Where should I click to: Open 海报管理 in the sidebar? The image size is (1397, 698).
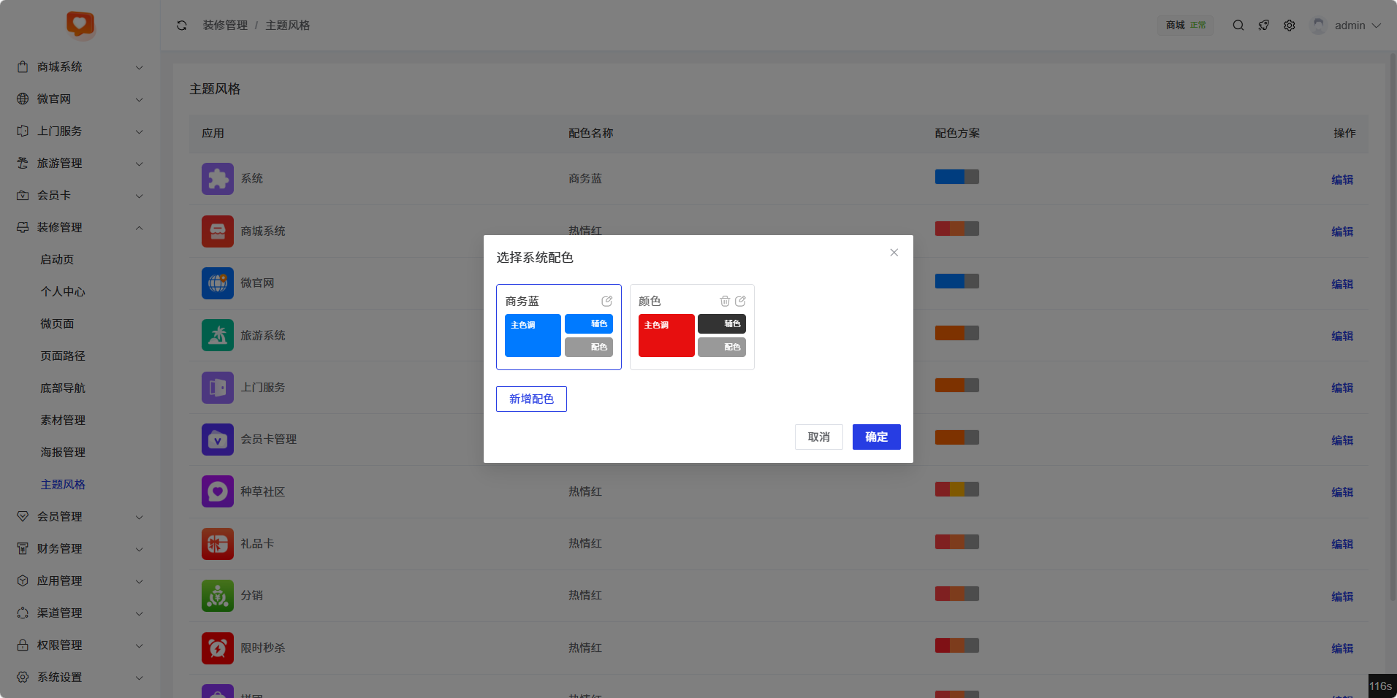pos(63,453)
